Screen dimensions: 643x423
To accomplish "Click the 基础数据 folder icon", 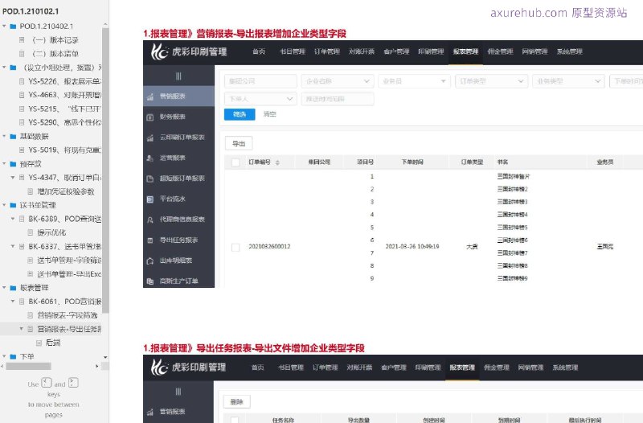I will pyautogui.click(x=13, y=136).
